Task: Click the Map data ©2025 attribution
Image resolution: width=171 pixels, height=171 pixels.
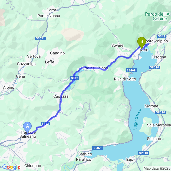Action: click(157, 168)
